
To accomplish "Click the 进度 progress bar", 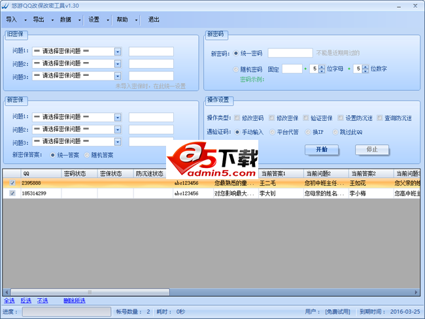I will pos(67,312).
